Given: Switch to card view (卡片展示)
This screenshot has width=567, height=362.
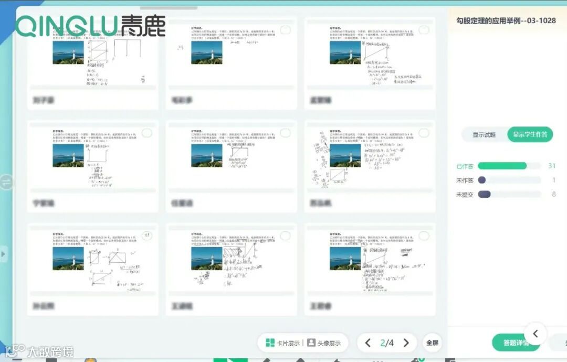Looking at the screenshot, I should (x=283, y=343).
